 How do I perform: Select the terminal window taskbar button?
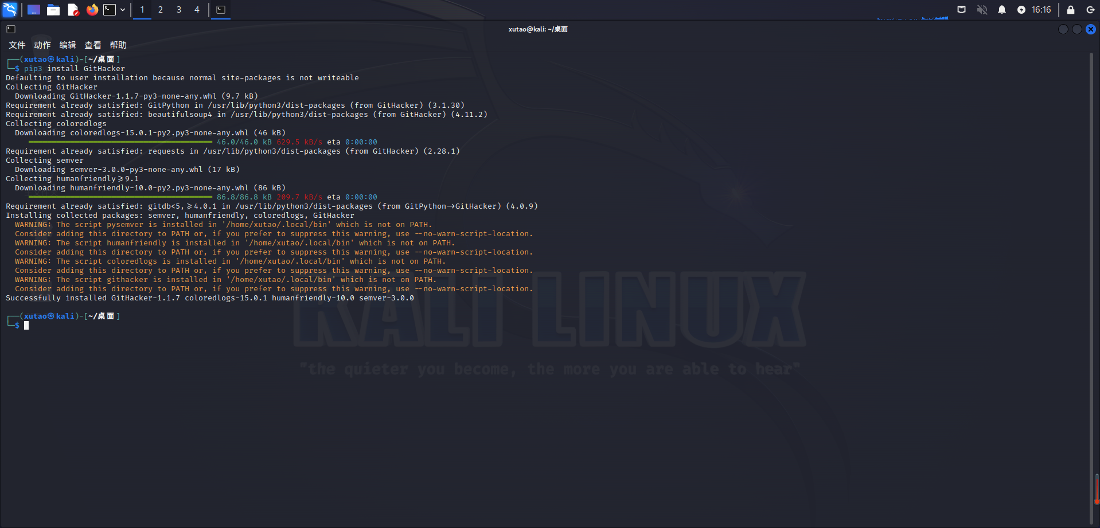221,10
